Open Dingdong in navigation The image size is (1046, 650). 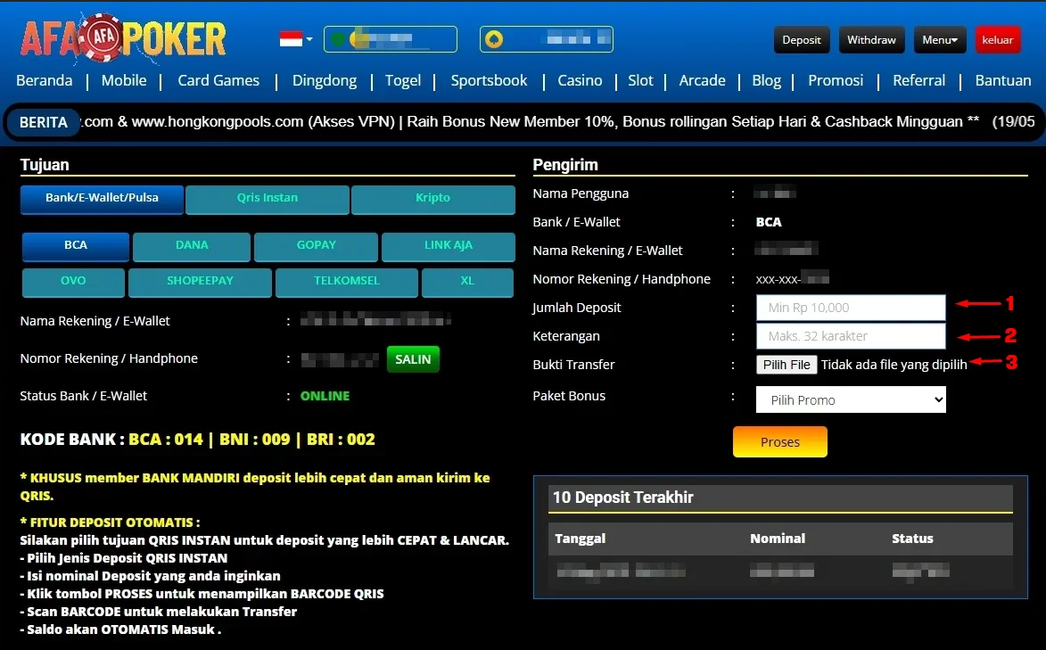(x=325, y=81)
